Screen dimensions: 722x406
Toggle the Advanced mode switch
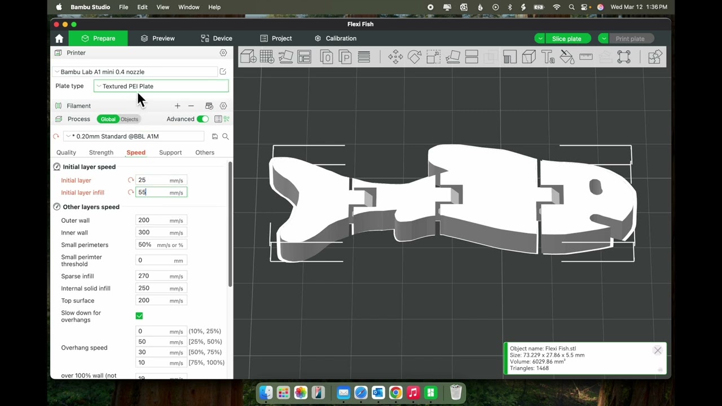point(202,119)
